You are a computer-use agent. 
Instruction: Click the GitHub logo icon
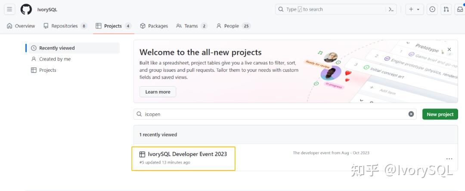(x=26, y=9)
